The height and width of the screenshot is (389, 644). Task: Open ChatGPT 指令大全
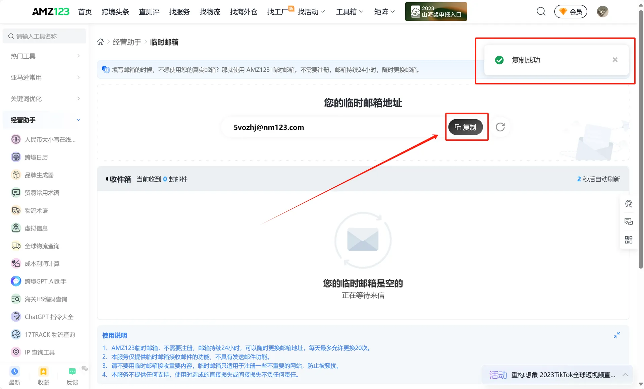(42, 317)
